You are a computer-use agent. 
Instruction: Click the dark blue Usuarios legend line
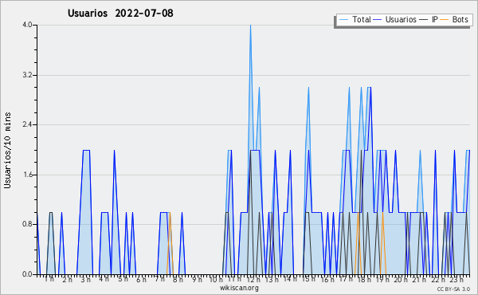click(378, 20)
